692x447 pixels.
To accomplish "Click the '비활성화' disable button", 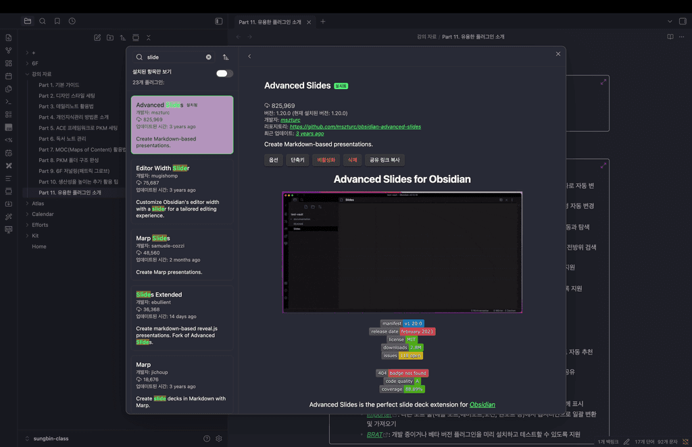I will 326,160.
